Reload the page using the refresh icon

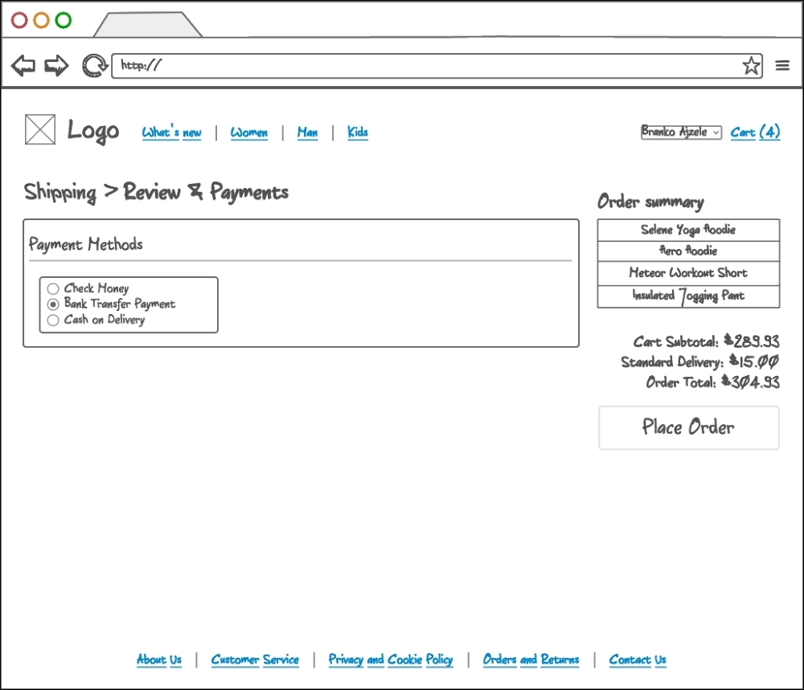(94, 65)
